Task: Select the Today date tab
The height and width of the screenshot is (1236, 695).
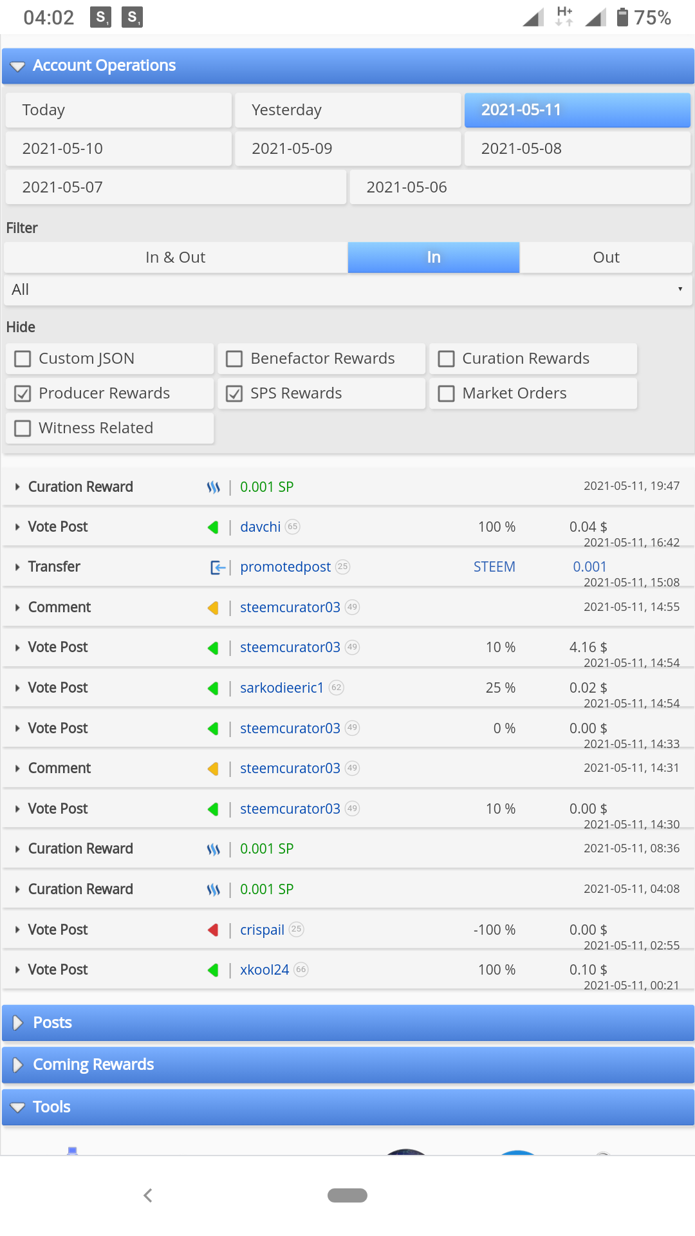Action: 118,110
